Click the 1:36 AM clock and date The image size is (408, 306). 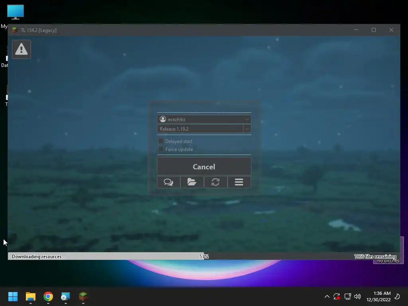coord(379,296)
